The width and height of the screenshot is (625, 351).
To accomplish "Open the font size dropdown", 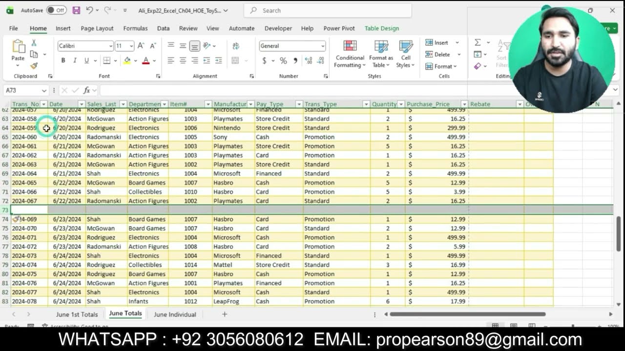I will point(131,46).
